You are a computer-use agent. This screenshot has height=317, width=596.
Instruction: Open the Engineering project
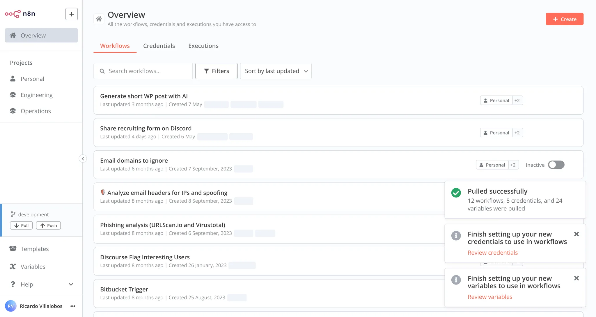pyautogui.click(x=37, y=95)
